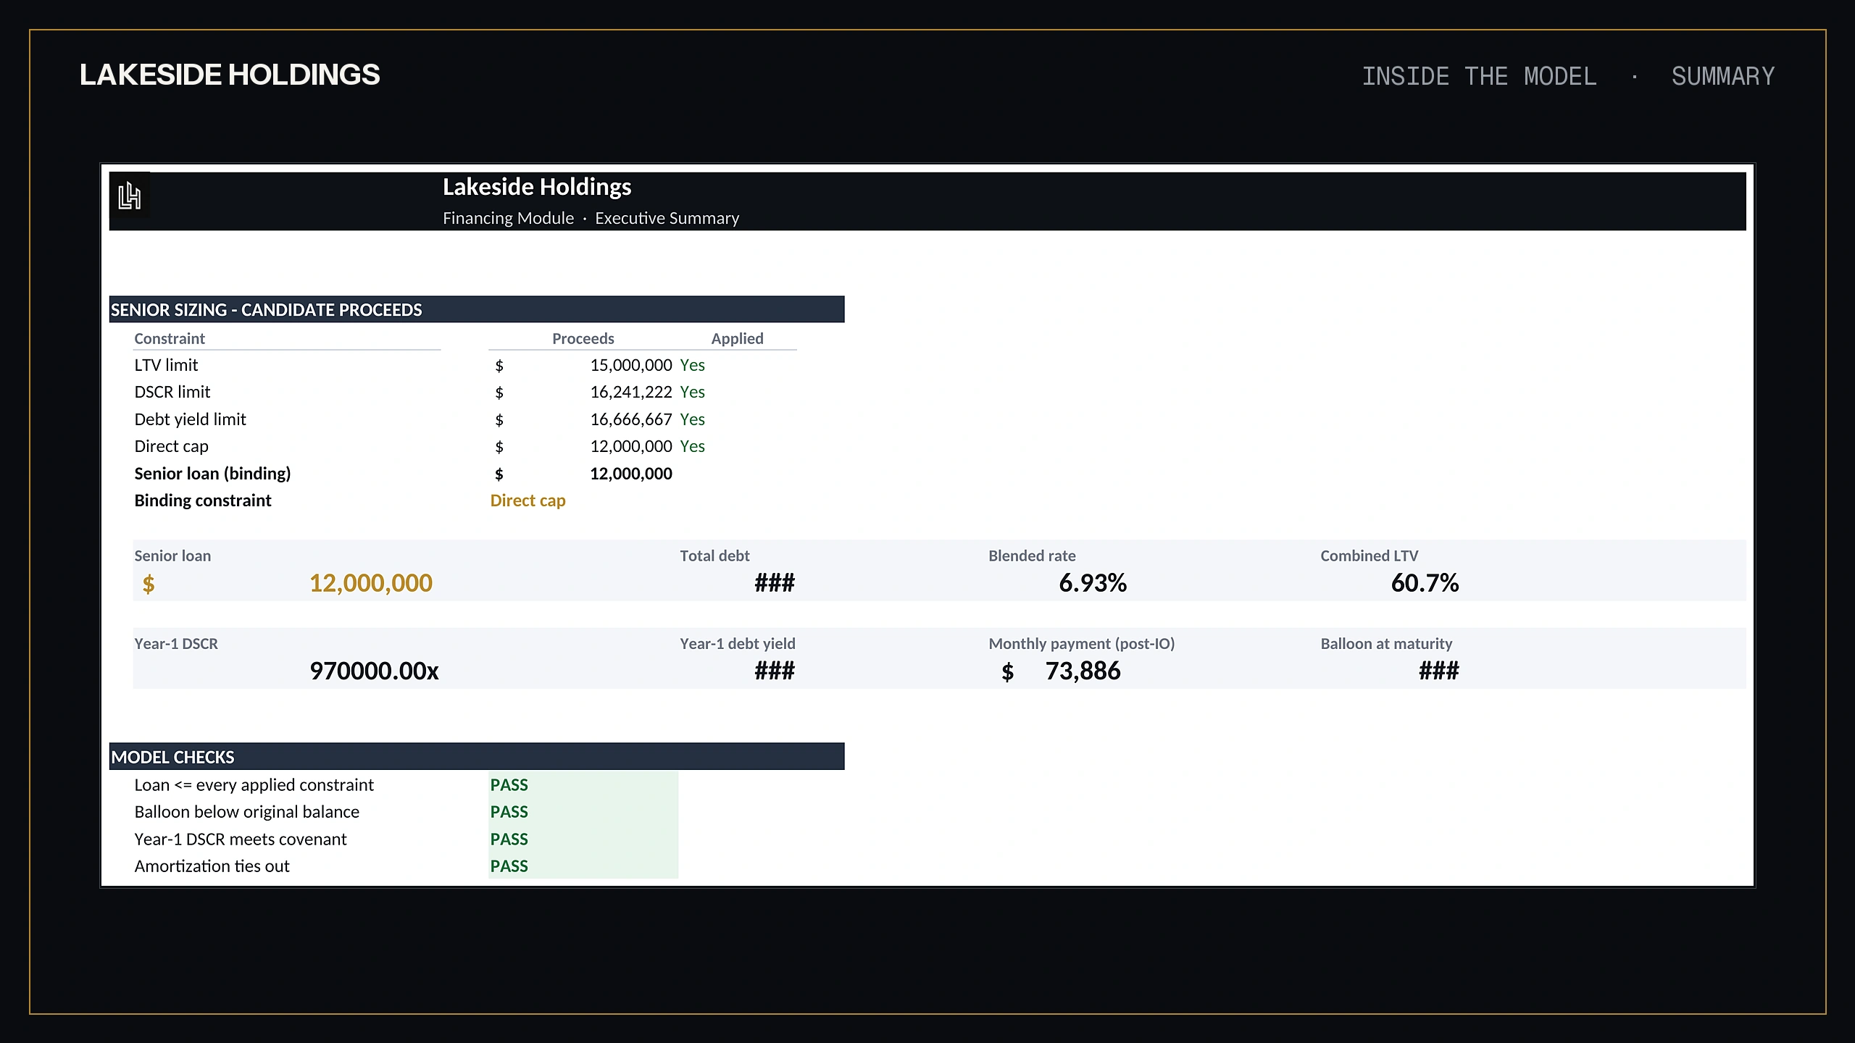
Task: Click PASS for Amortization ties out
Action: pyautogui.click(x=509, y=866)
